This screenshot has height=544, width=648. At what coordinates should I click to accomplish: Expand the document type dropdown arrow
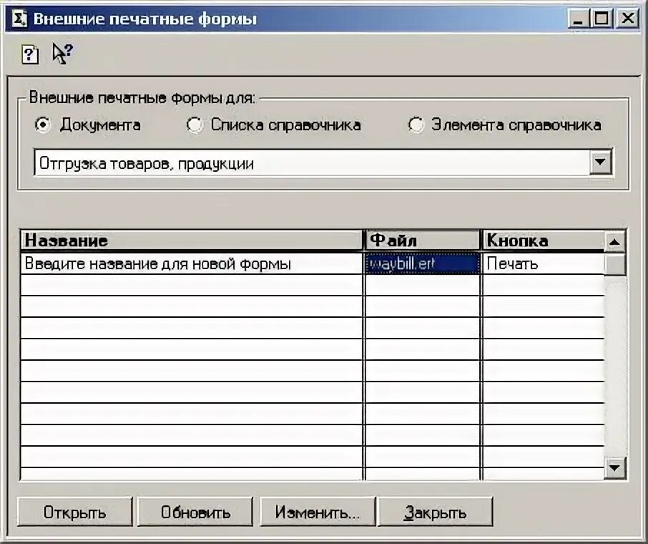600,162
